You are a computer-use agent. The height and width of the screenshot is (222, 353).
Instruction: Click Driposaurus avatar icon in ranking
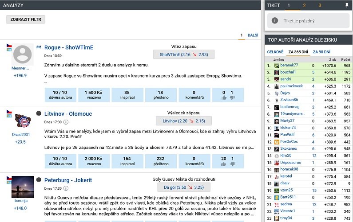[x=277, y=163]
